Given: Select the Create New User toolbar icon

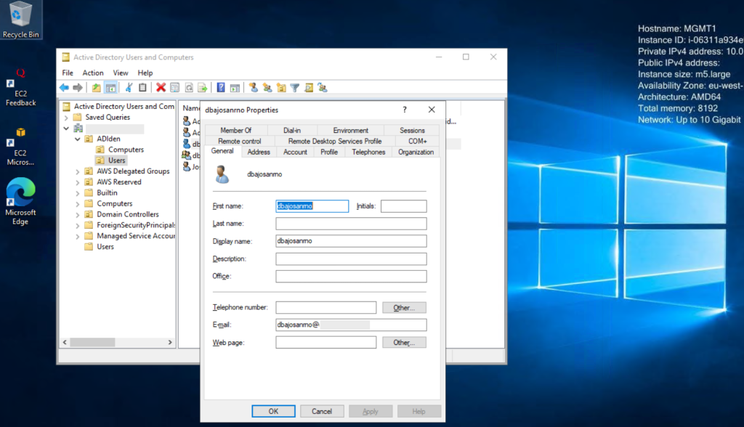Looking at the screenshot, I should click(254, 87).
